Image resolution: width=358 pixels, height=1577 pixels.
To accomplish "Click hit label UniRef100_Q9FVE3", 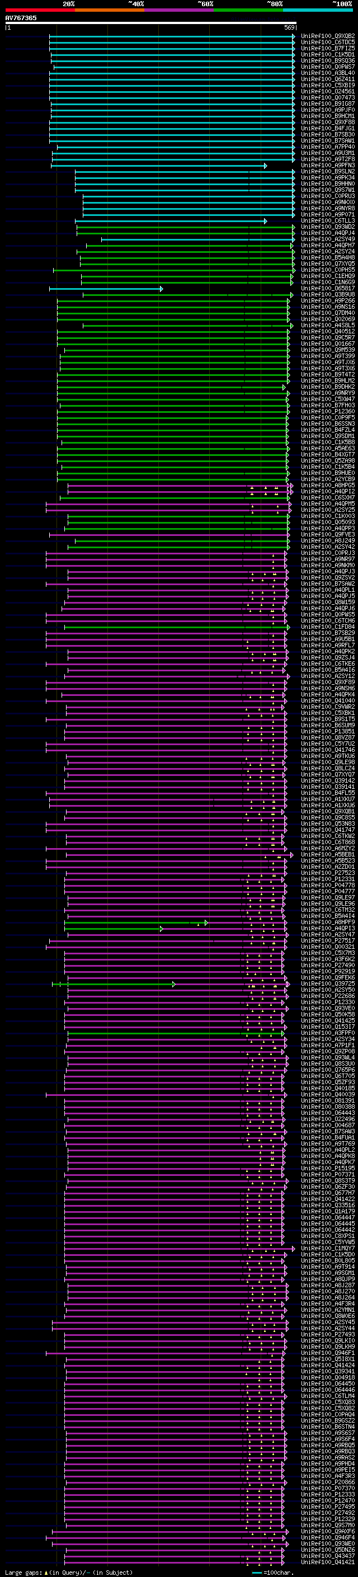I will click(x=328, y=534).
